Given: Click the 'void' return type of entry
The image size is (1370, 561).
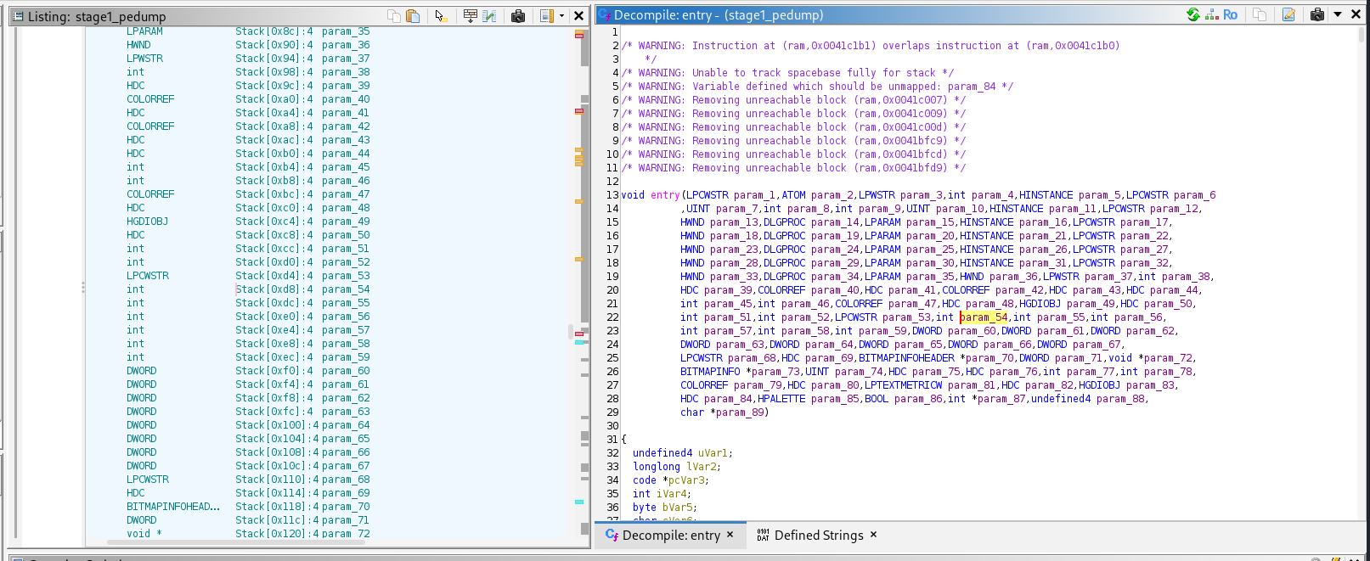Looking at the screenshot, I should coord(633,195).
